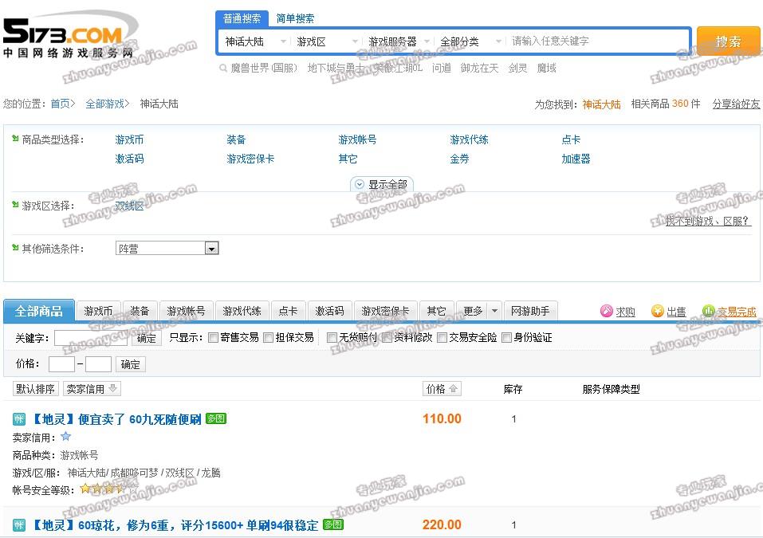Click the 默认排序 button

click(x=36, y=389)
